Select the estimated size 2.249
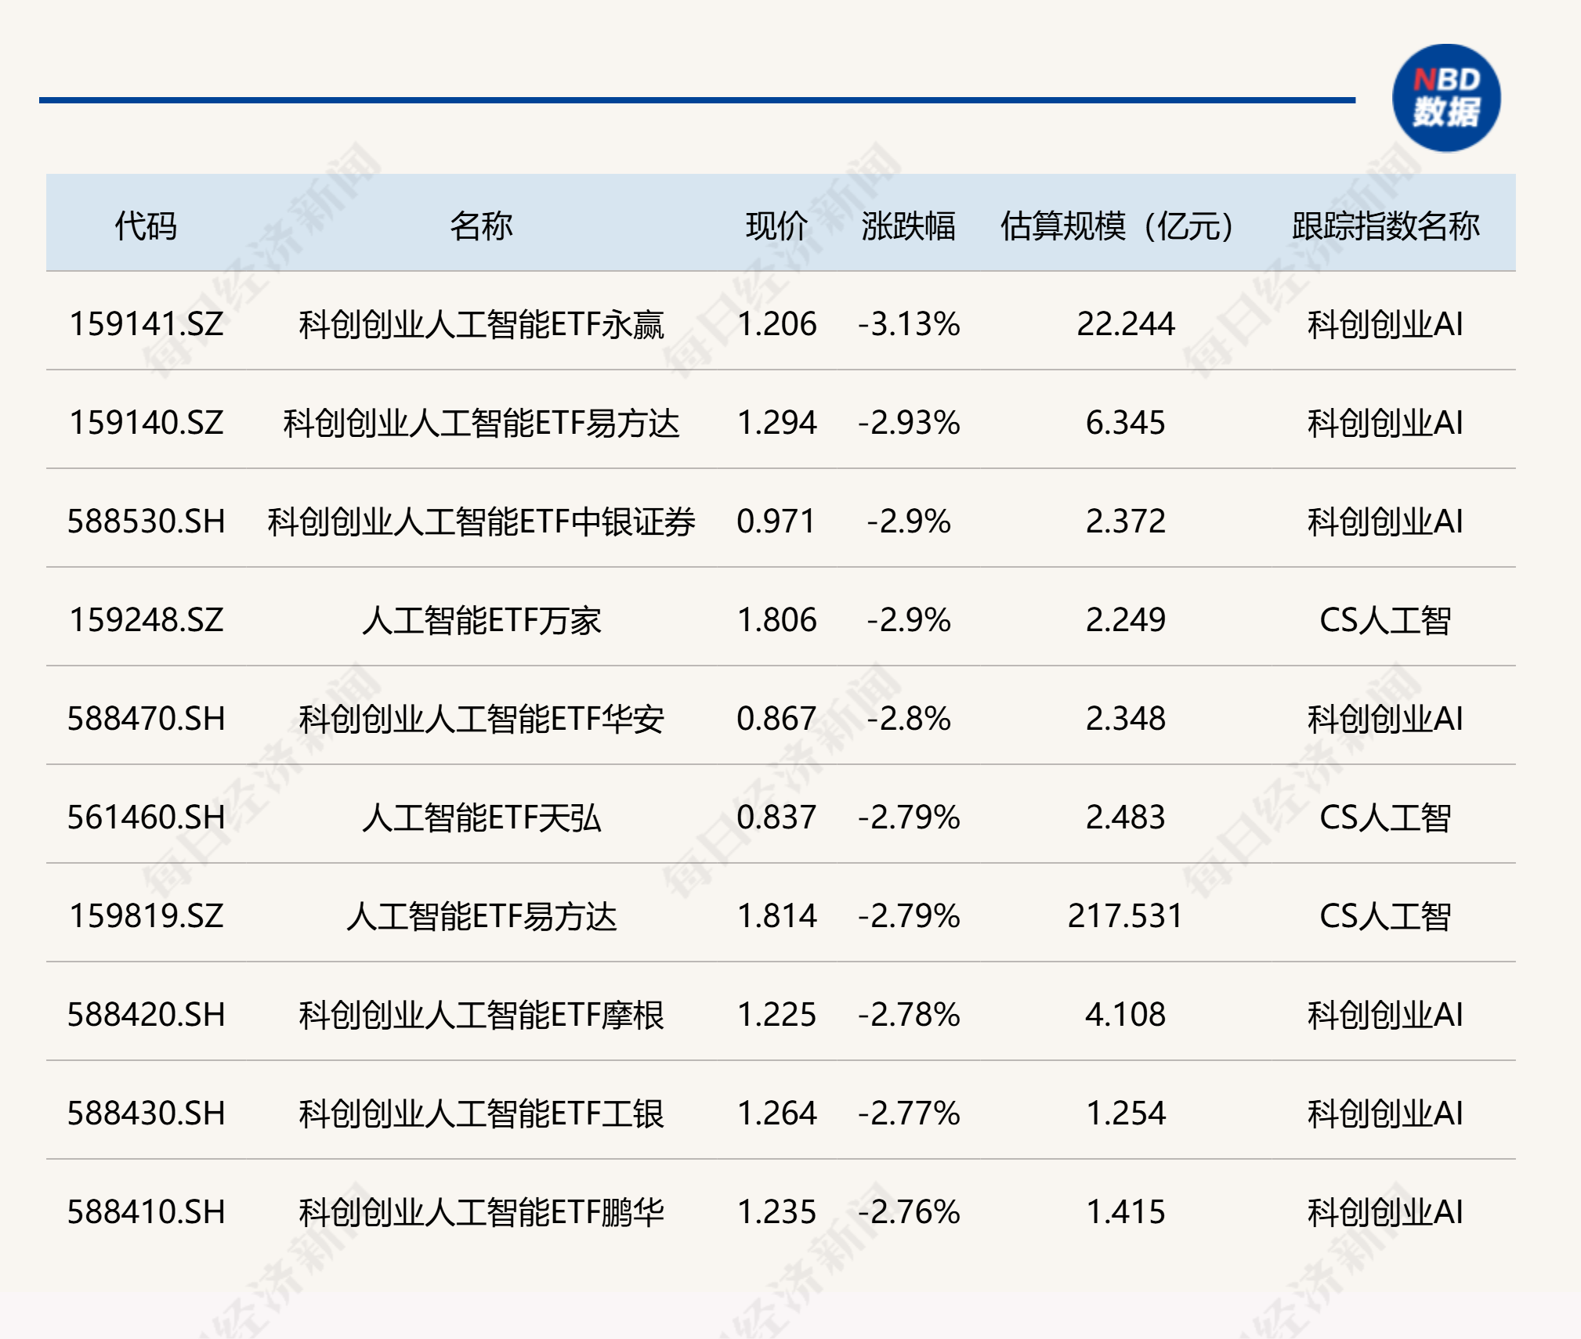 [x=1125, y=620]
